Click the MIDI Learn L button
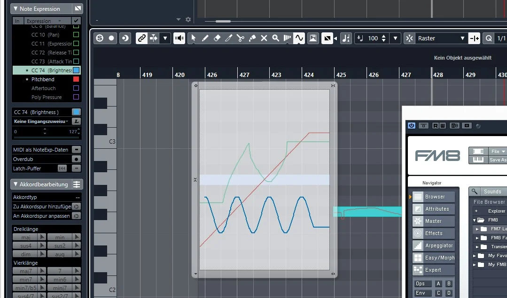The height and width of the screenshot is (298, 507). click(x=76, y=122)
